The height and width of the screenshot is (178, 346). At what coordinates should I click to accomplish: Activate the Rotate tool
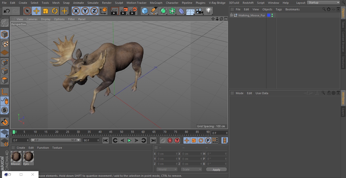(x=55, y=11)
